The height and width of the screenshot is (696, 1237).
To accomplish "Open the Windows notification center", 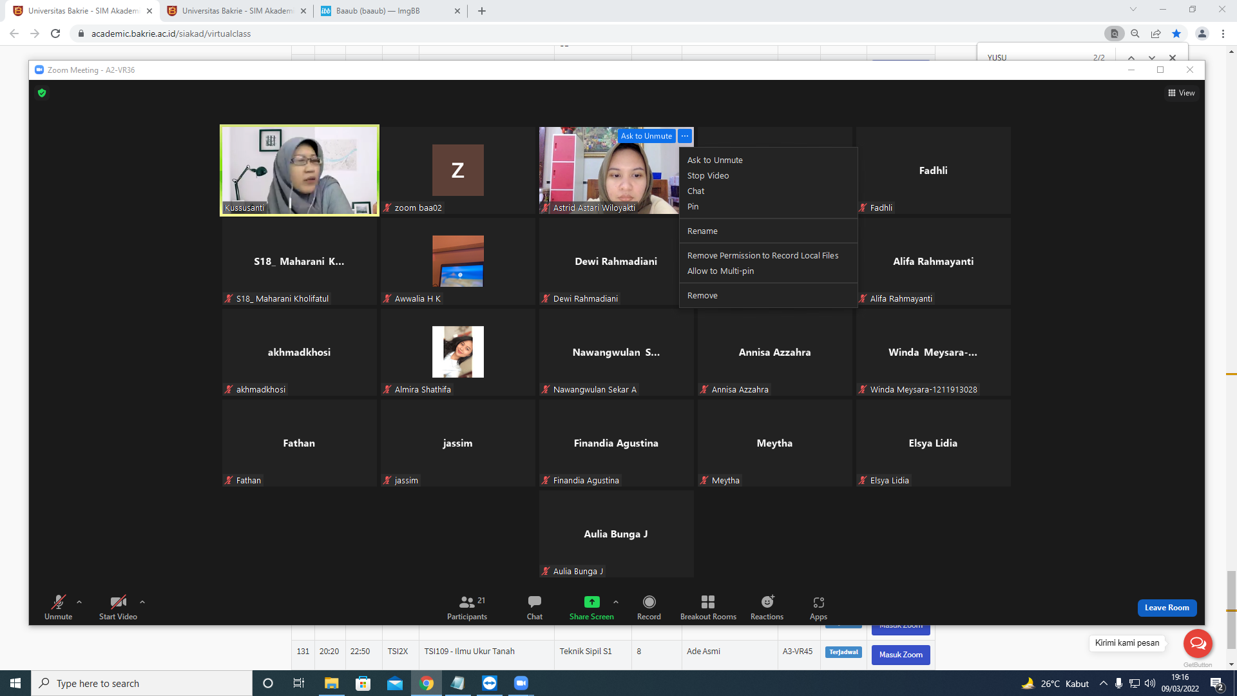I will [1217, 684].
